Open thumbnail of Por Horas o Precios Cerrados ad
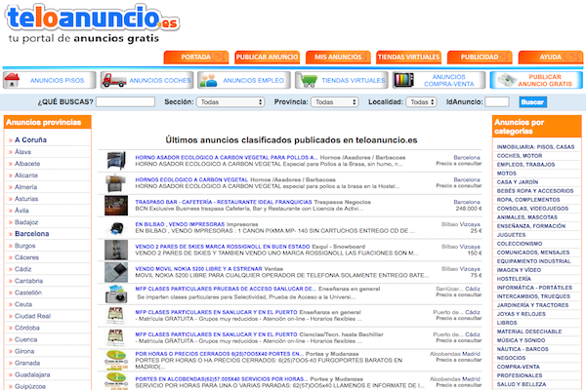 [116, 360]
